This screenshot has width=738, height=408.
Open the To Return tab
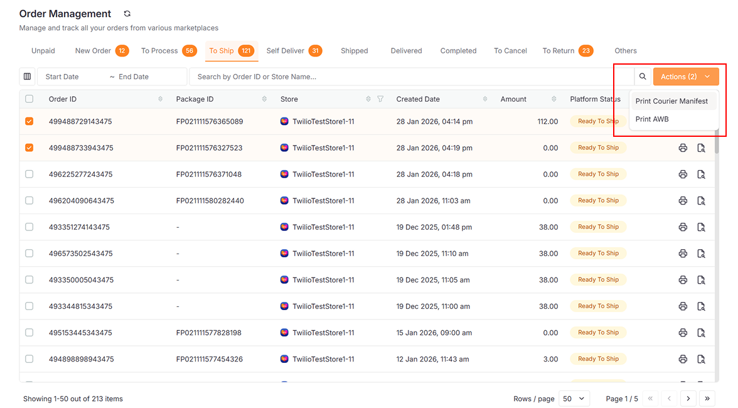[x=559, y=51]
